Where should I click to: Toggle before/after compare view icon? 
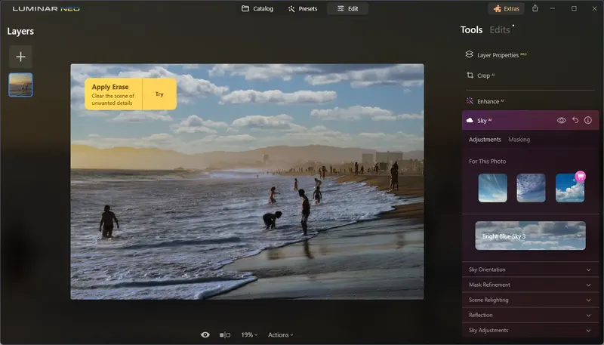pyautogui.click(x=225, y=335)
